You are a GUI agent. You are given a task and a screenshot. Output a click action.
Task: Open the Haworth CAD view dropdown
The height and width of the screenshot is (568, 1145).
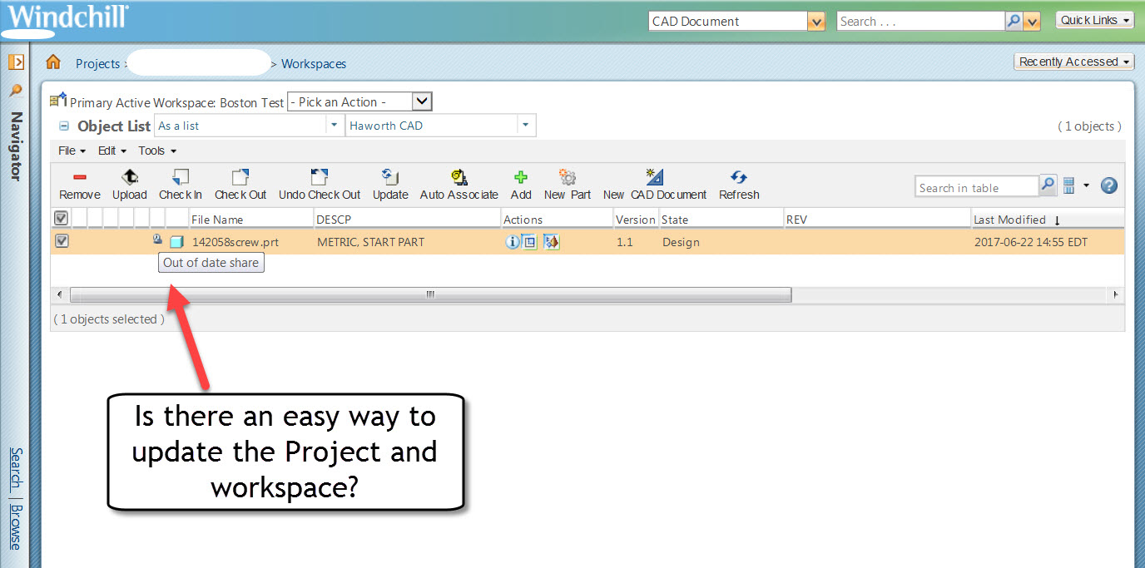click(x=527, y=125)
